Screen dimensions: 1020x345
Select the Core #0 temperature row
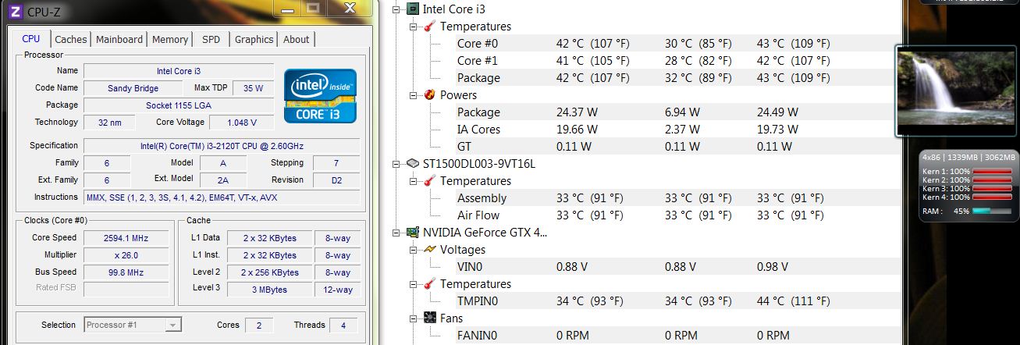pos(677,44)
